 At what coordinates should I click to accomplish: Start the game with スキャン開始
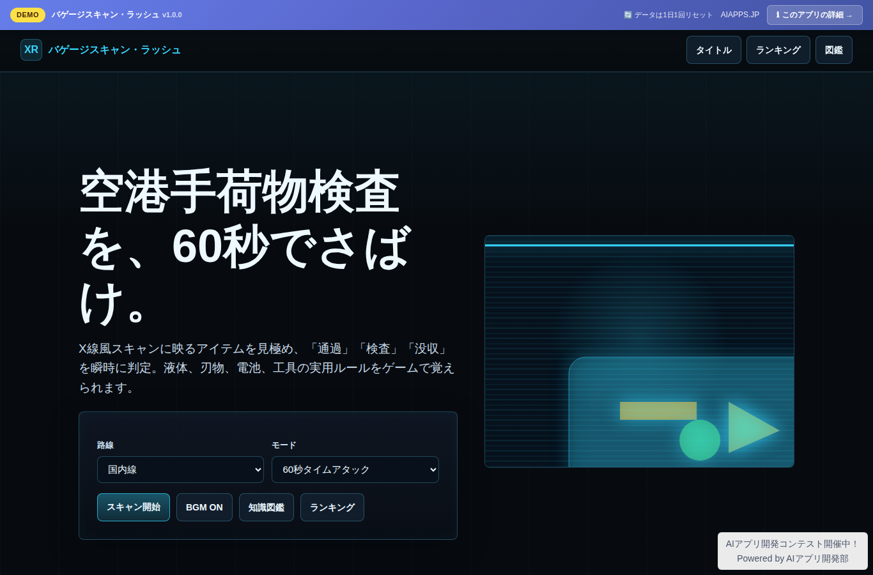coord(134,507)
